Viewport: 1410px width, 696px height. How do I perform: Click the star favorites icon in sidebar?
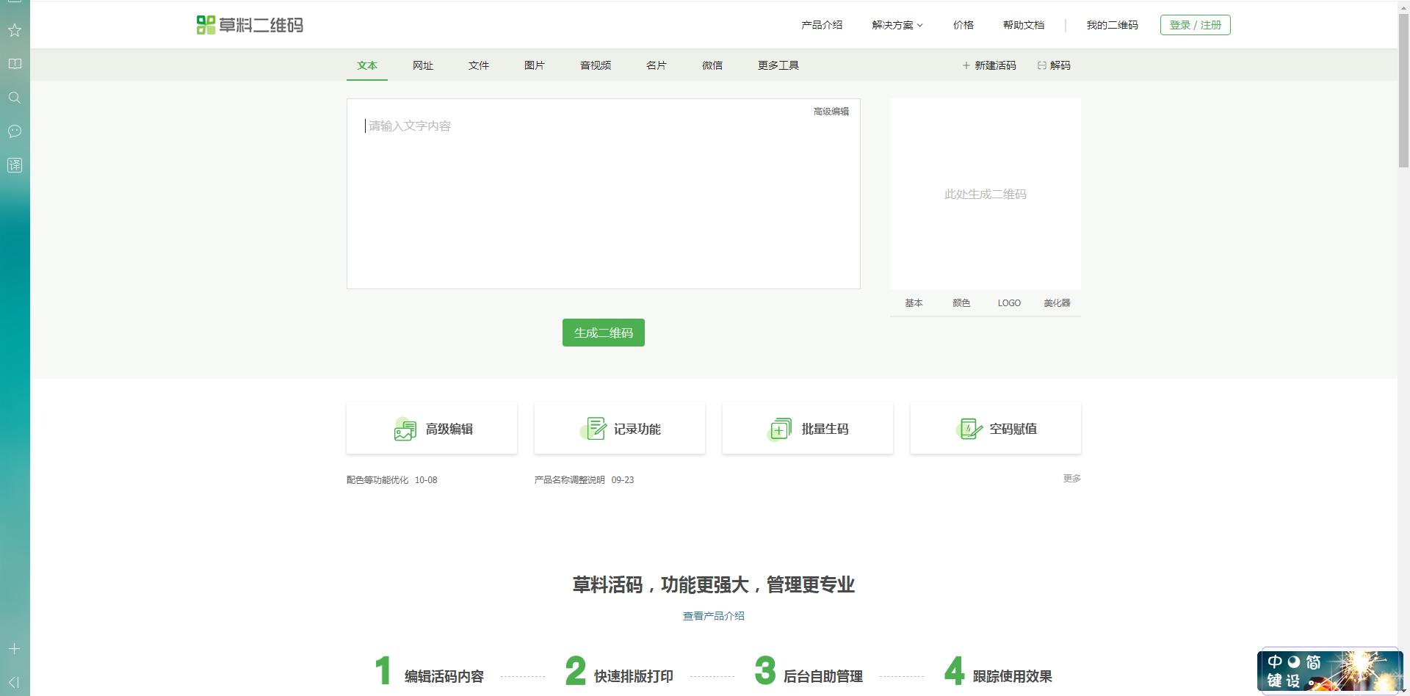14,29
